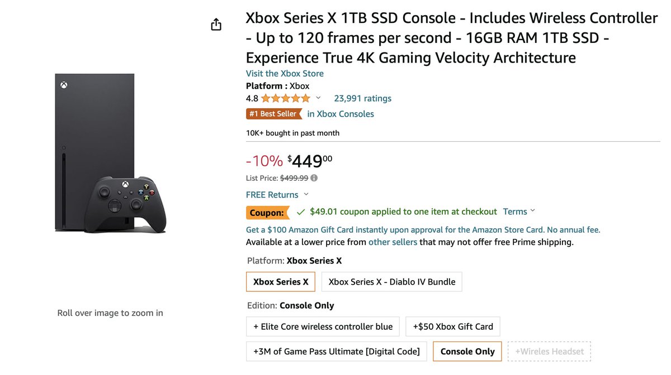Expand the coupon Terms chevron

[532, 211]
